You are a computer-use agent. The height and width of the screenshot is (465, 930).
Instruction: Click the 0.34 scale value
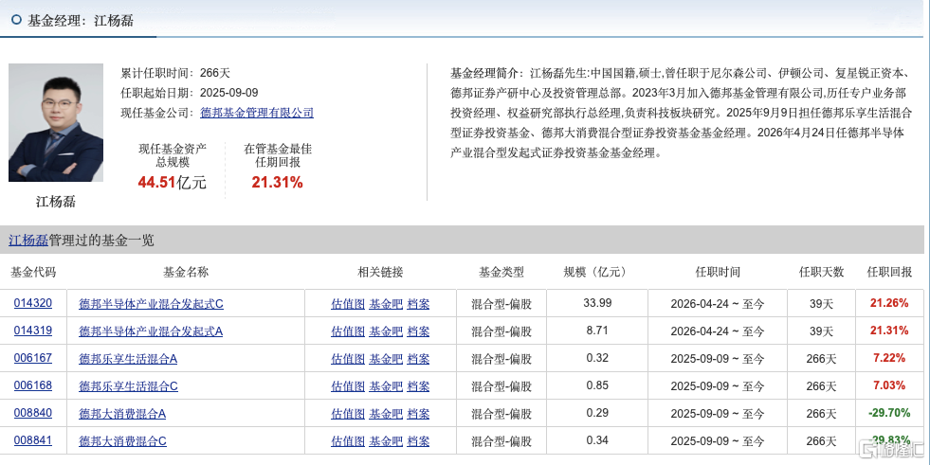(597, 440)
